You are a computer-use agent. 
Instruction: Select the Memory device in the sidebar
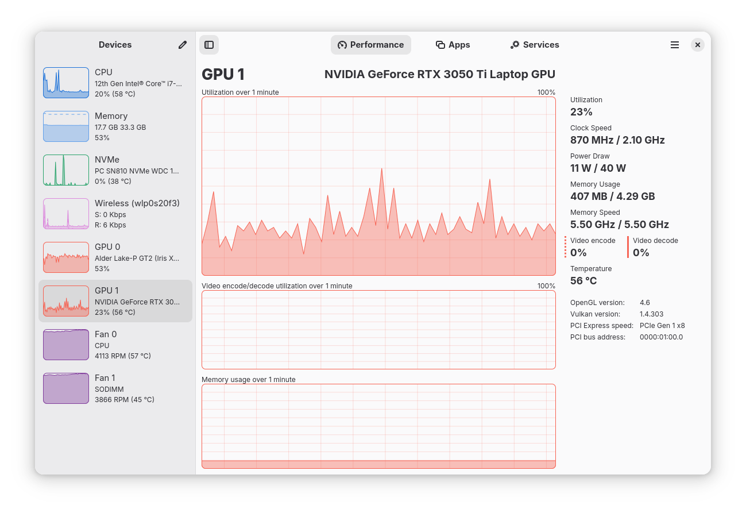(x=115, y=126)
